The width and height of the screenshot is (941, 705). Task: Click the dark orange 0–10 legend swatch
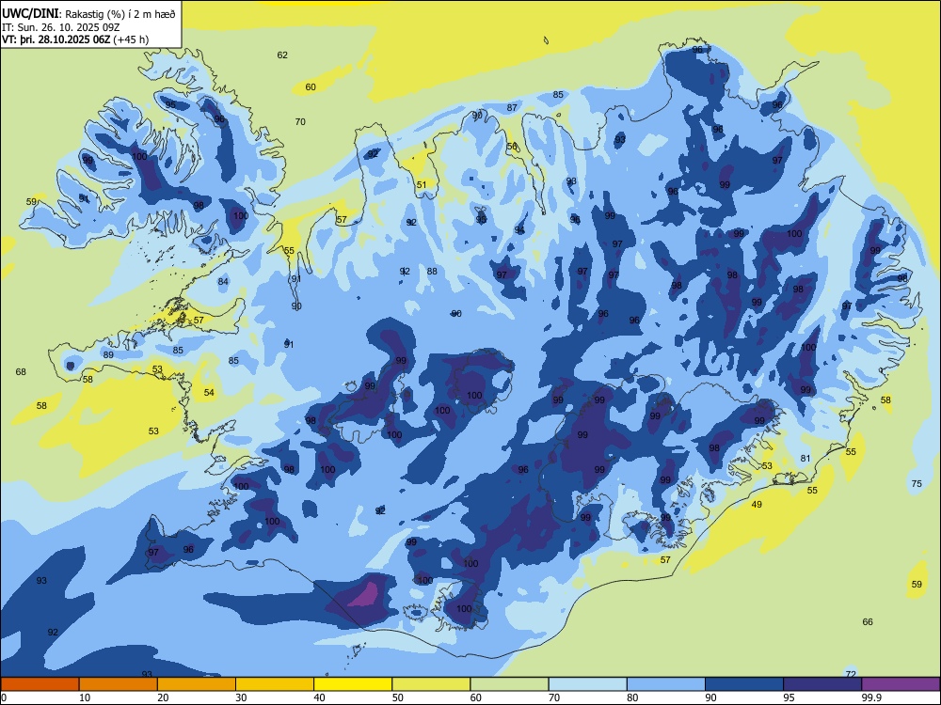40,684
